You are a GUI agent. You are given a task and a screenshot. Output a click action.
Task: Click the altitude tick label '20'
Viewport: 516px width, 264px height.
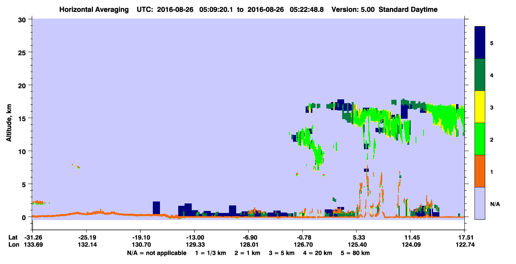click(x=23, y=85)
